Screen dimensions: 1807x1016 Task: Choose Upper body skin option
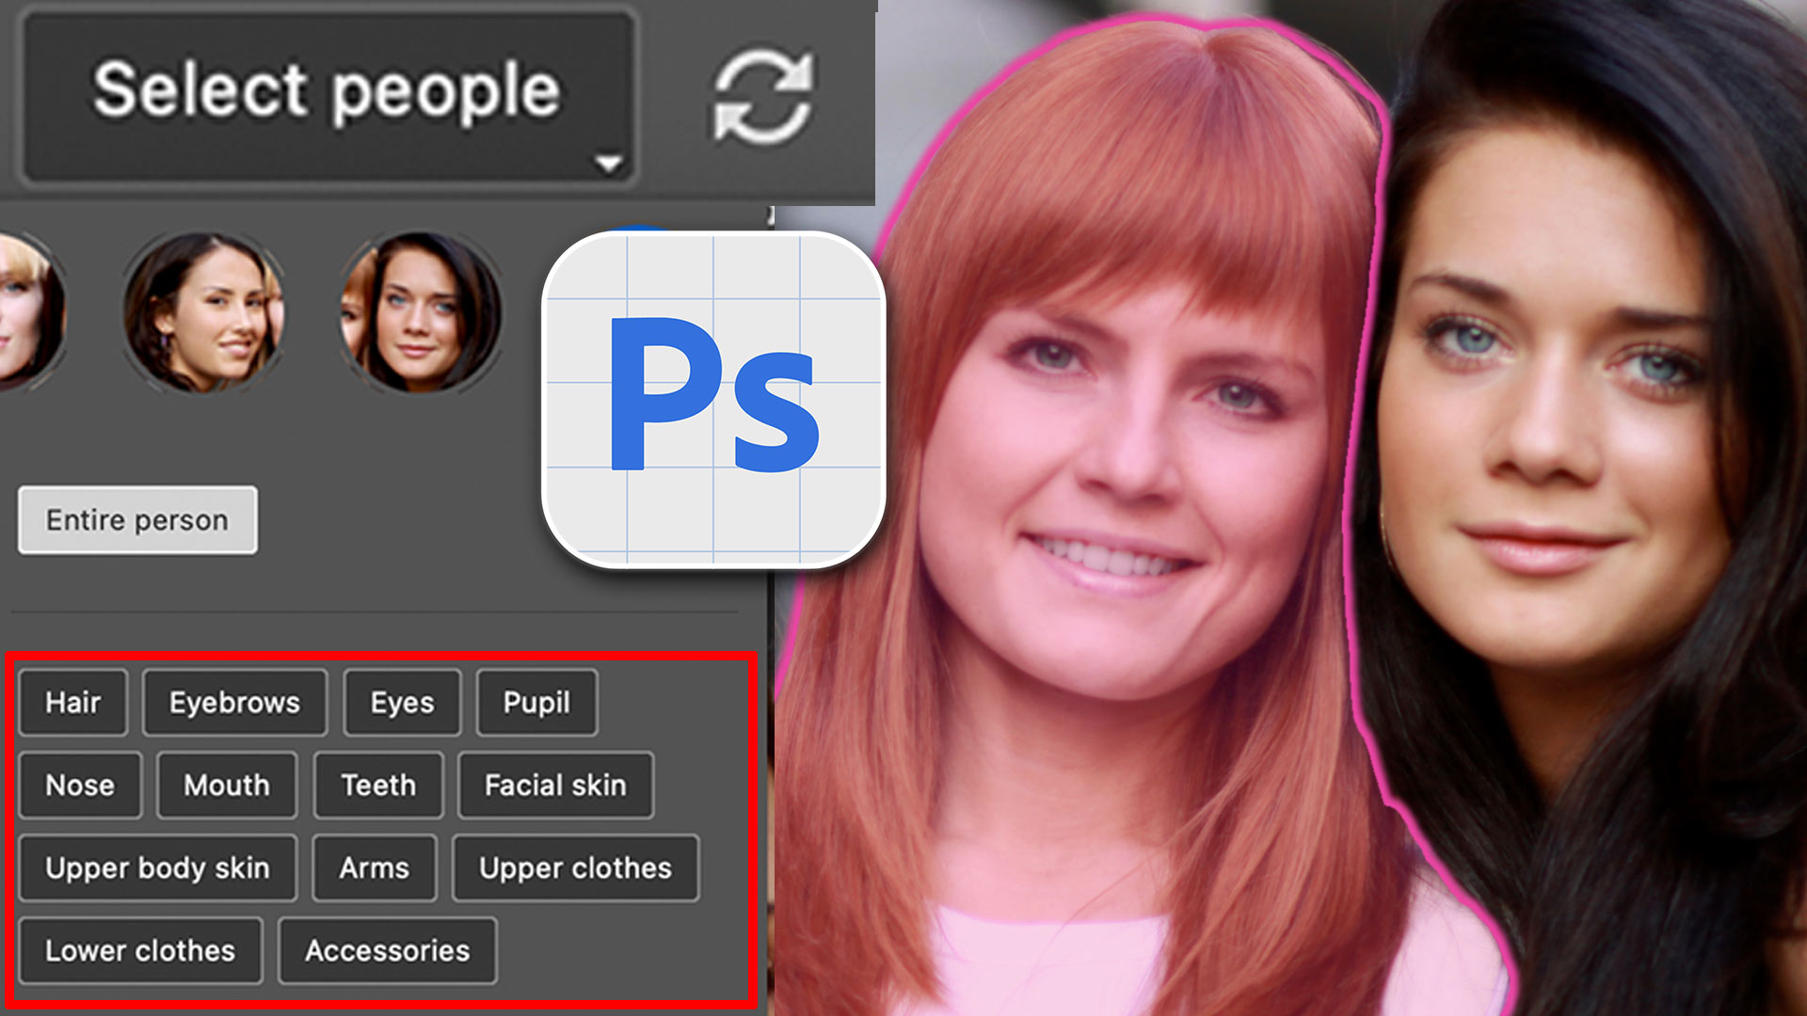[157, 868]
